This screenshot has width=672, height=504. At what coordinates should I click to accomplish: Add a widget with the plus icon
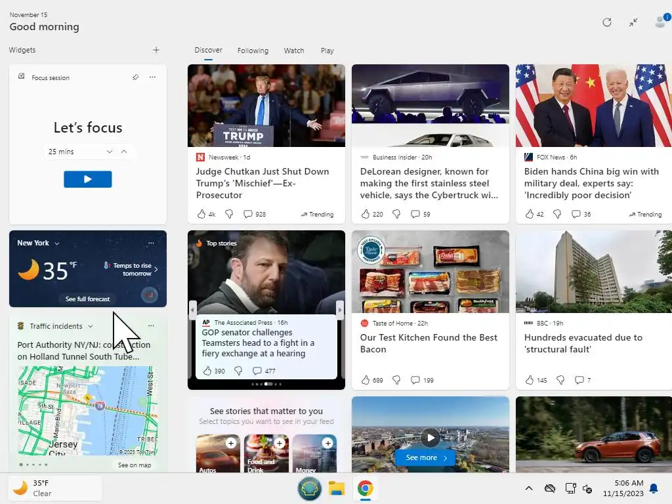pos(156,50)
